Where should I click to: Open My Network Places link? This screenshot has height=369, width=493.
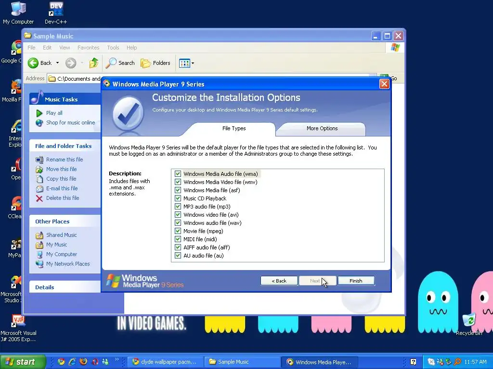point(68,264)
